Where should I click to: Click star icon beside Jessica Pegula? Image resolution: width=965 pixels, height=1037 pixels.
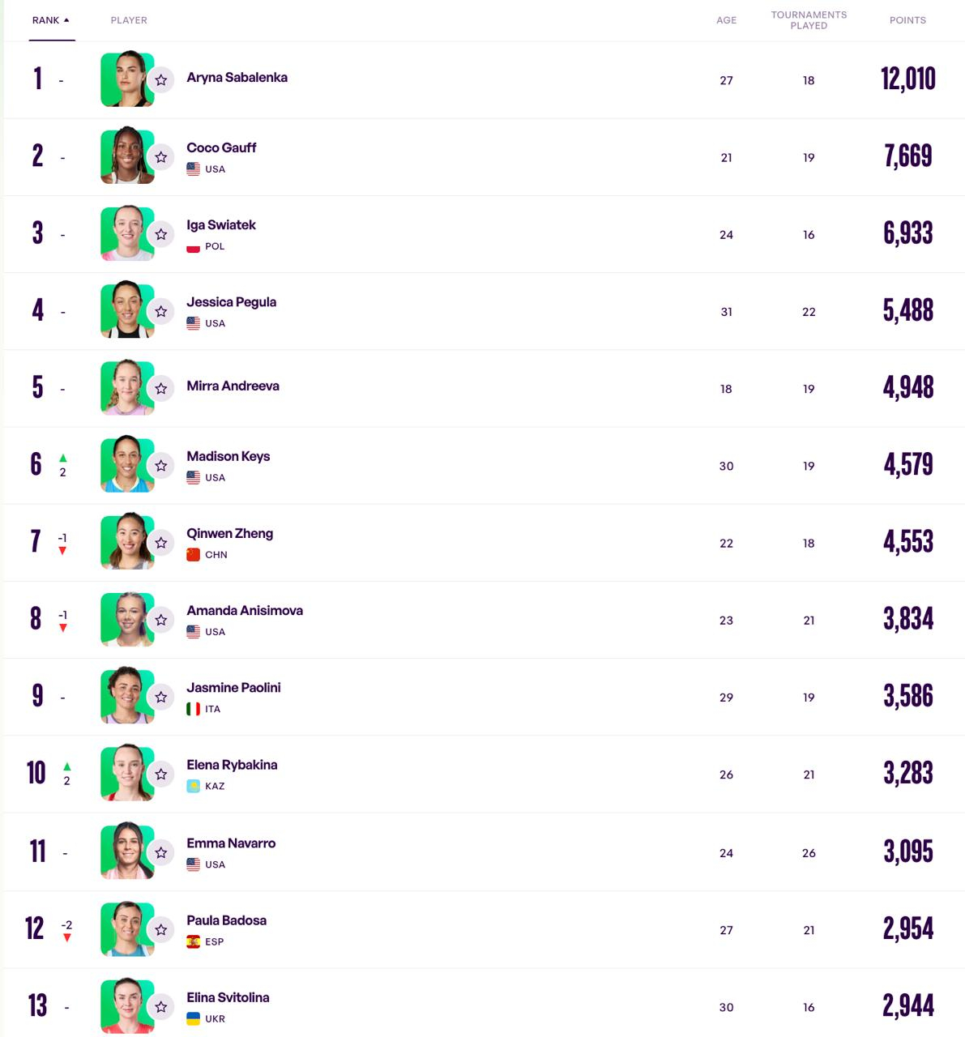pyautogui.click(x=161, y=311)
